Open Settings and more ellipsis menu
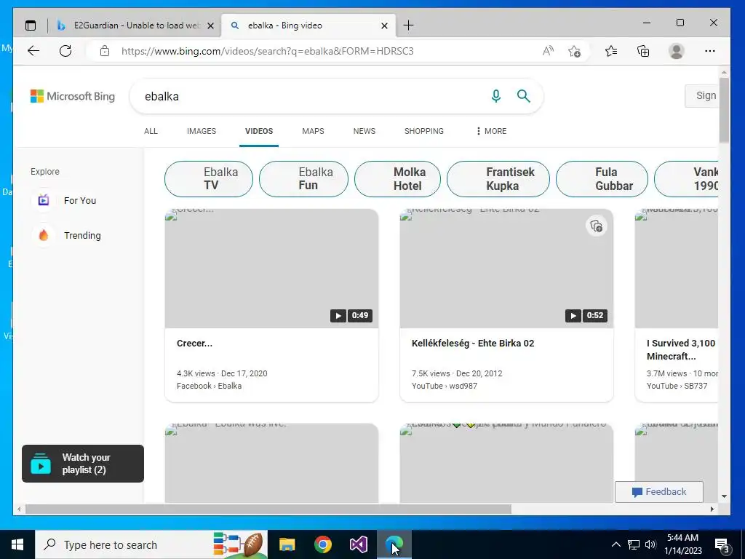Image resolution: width=745 pixels, height=559 pixels. [710, 51]
